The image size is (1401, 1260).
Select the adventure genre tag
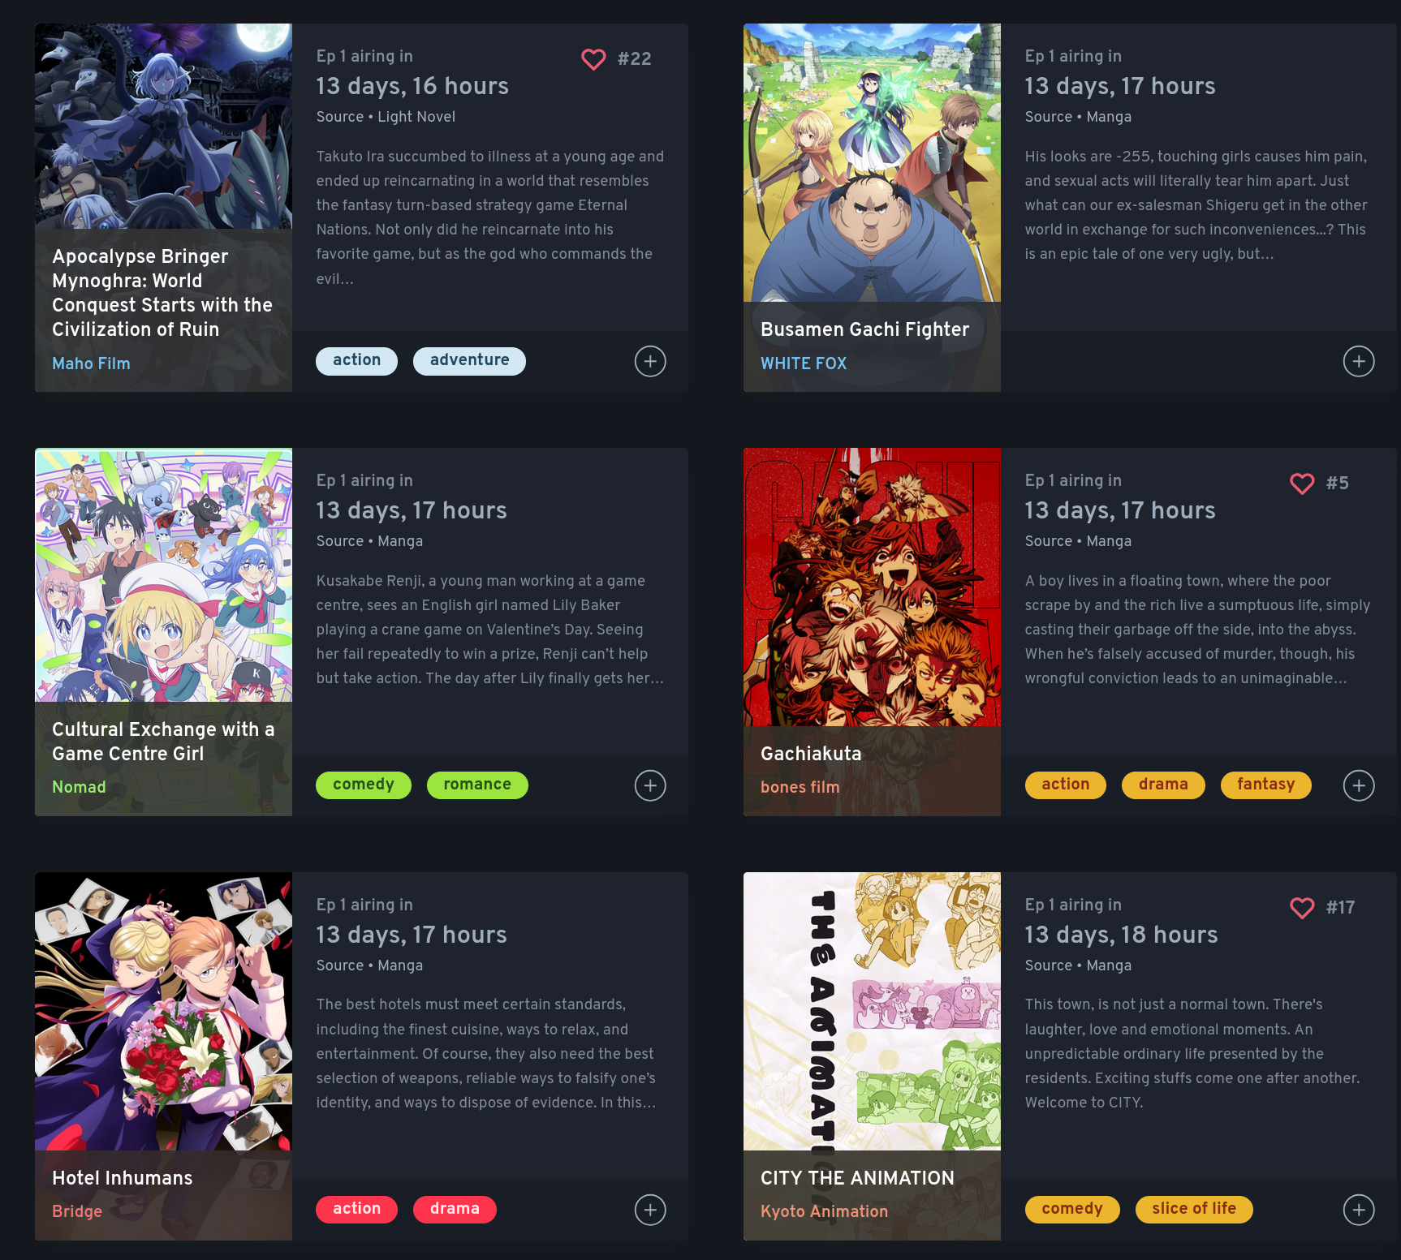pos(469,361)
